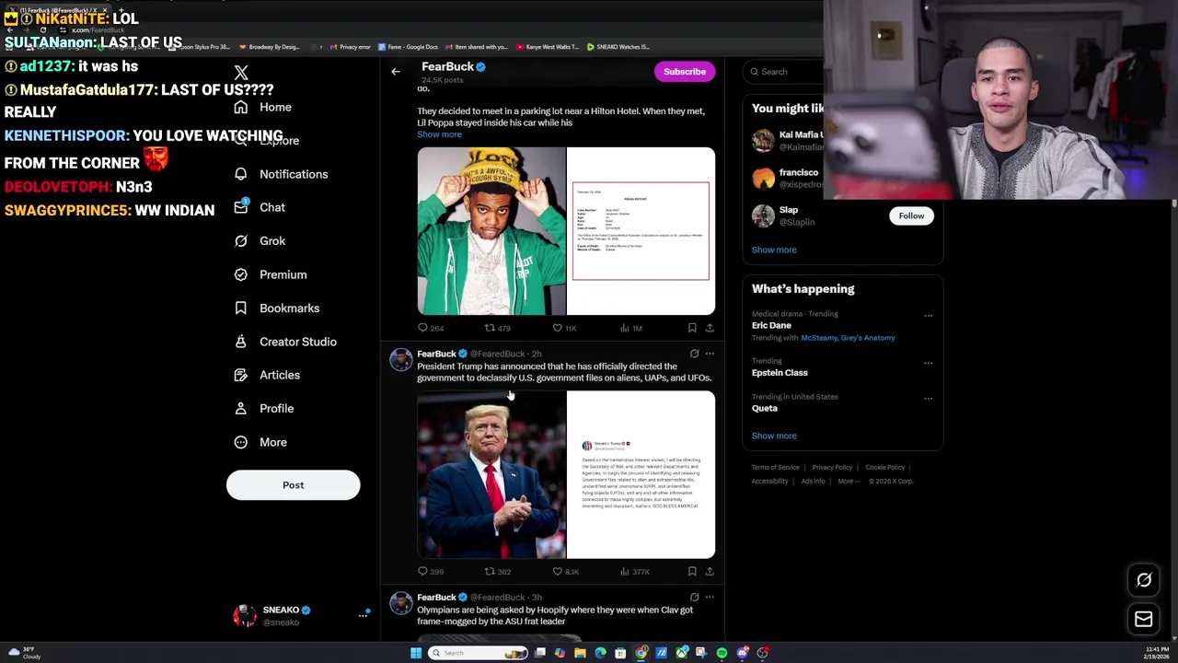Open Fame - Google Docs bookmark
Image resolution: width=1178 pixels, height=663 pixels.
pos(408,47)
